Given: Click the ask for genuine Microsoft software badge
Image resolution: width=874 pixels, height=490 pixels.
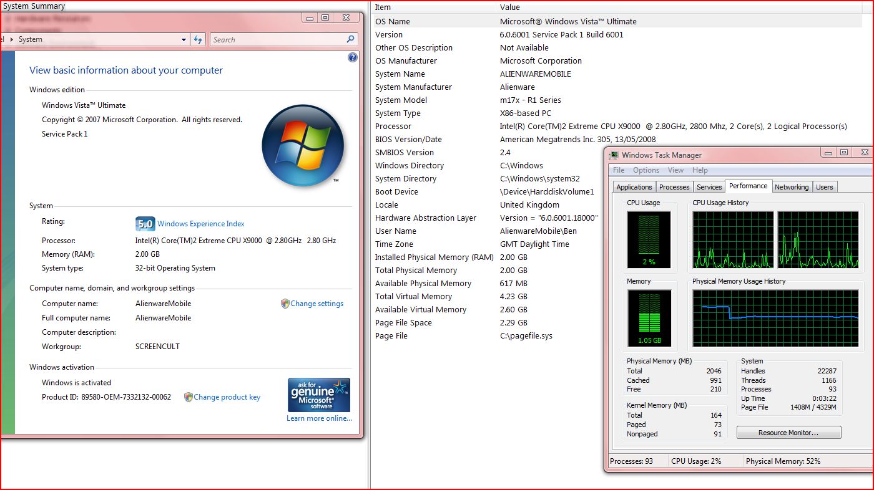Looking at the screenshot, I should tap(319, 395).
